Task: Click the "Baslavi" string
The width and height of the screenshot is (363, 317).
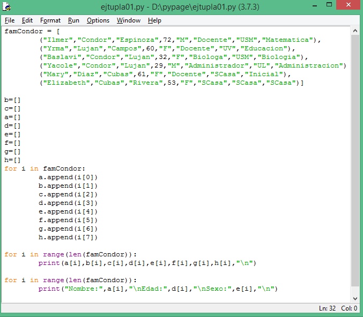Action: click(62, 57)
